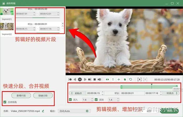Click the Segment[2] duration text 00:00:09.01
Image resolution: width=183 pixels, height=117 pixels.
[x=41, y=24]
